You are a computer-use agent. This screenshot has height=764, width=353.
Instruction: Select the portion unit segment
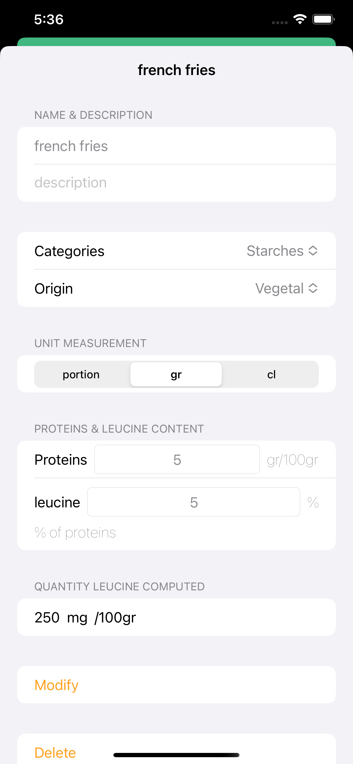pyautogui.click(x=81, y=374)
